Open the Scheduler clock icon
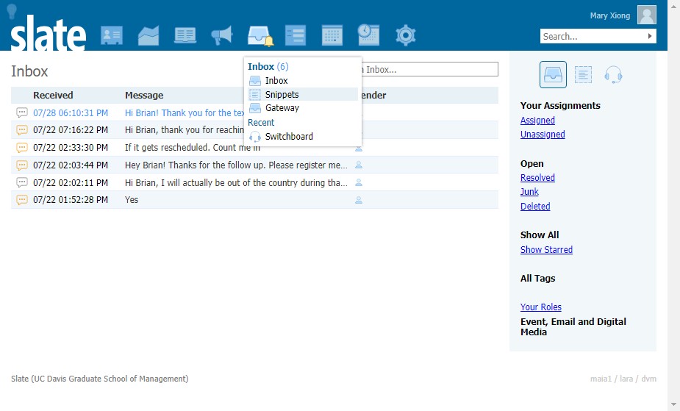Screen dimensions: 680x411 [x=368, y=35]
